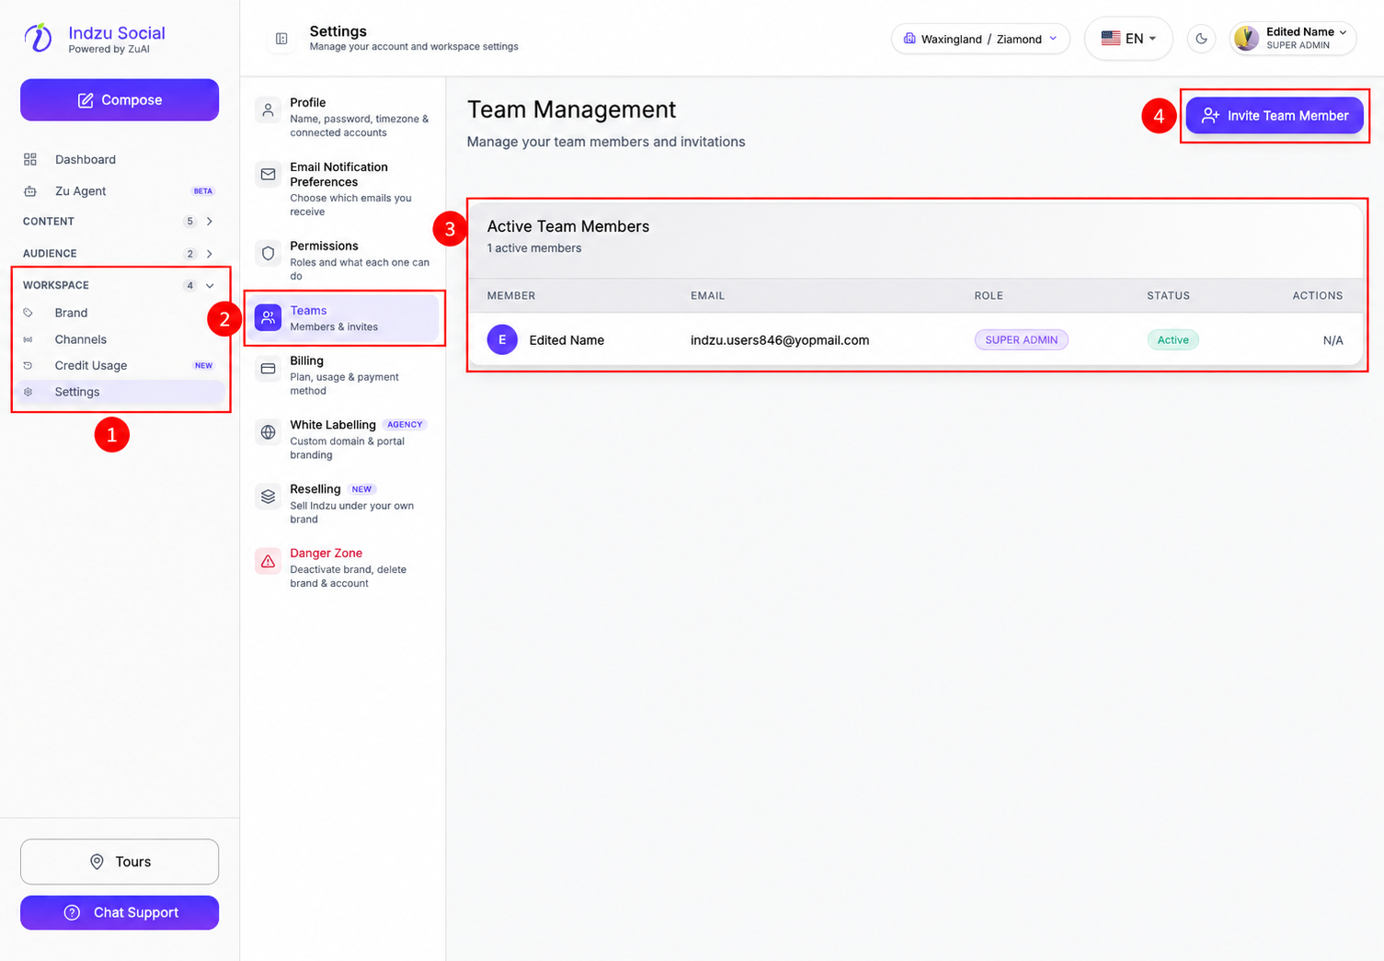Click the AGENCY badge next to White Labelling
1384x961 pixels.
click(x=405, y=425)
